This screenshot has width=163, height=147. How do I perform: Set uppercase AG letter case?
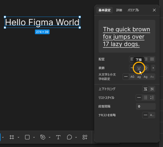[x=132, y=77]
